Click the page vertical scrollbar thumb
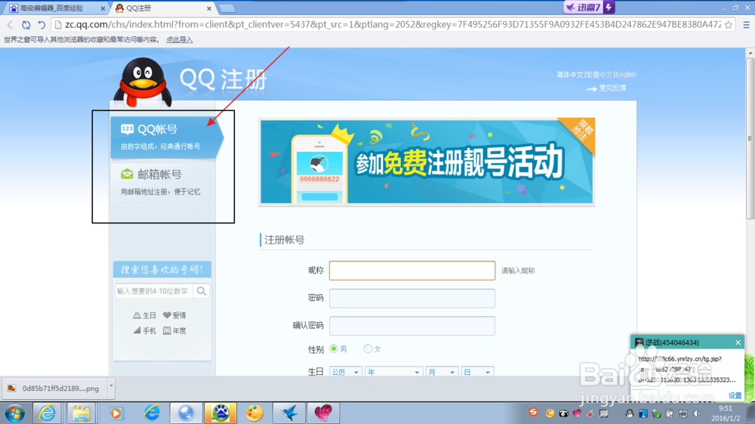755x424 pixels. coord(750,139)
